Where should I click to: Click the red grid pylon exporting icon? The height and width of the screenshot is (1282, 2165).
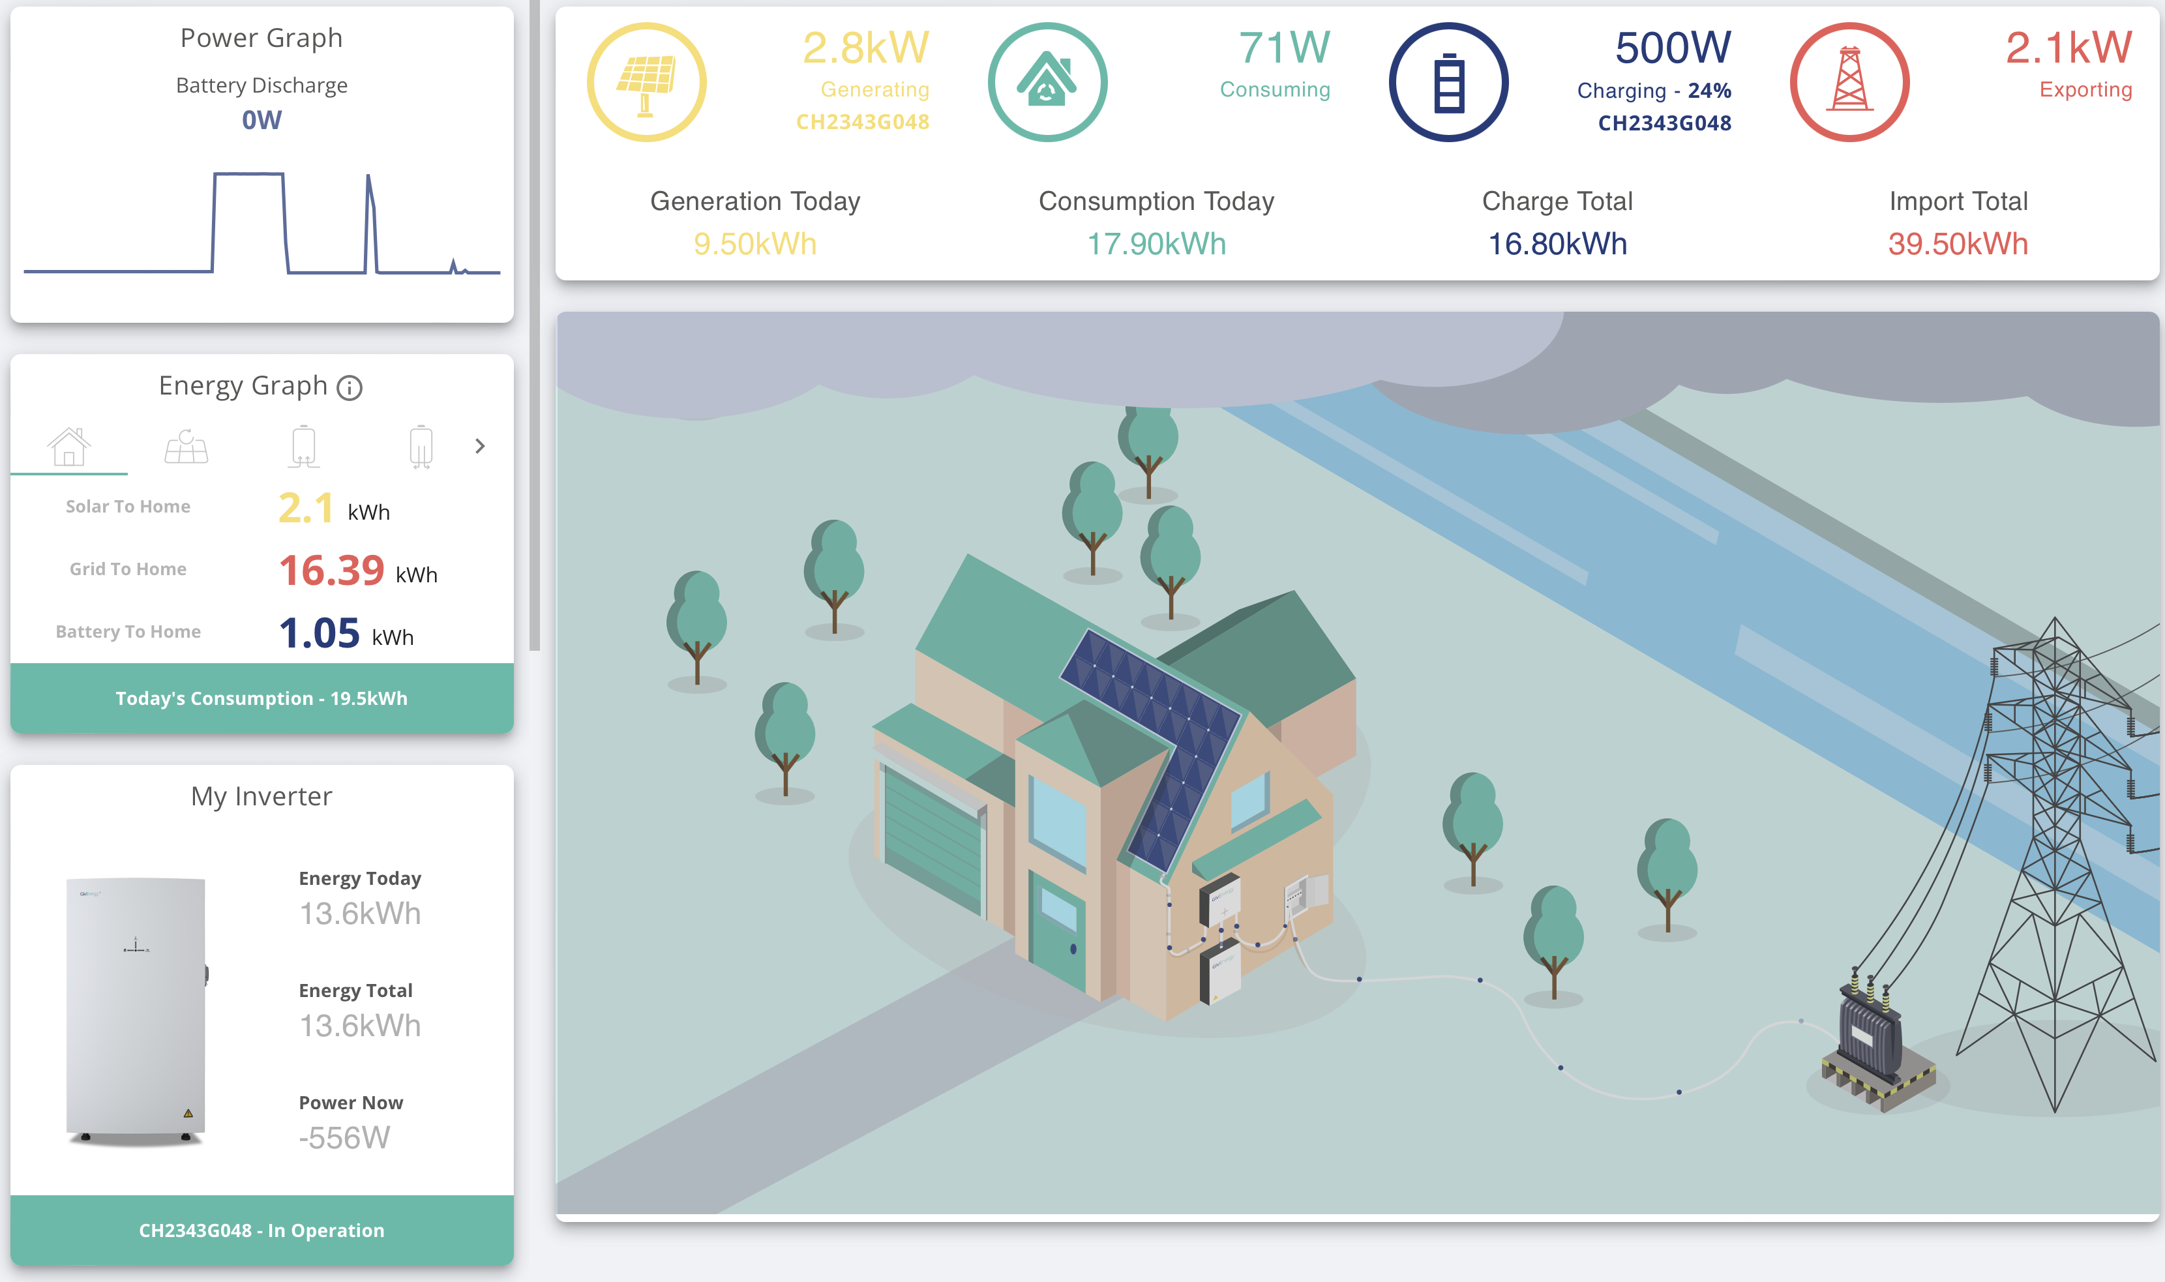(x=1849, y=82)
